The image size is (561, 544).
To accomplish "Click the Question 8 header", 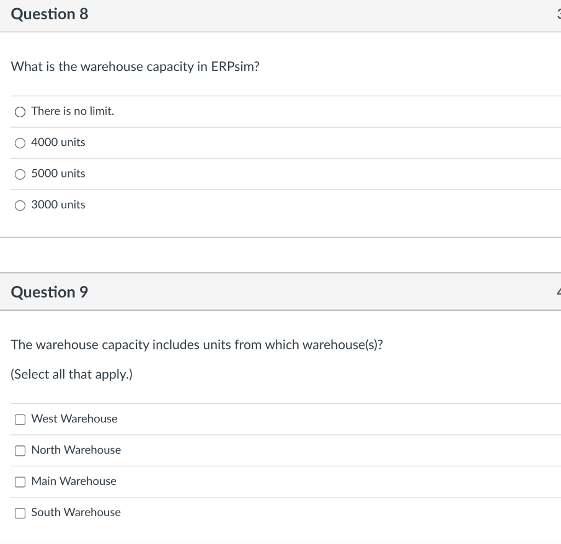I will tap(49, 14).
